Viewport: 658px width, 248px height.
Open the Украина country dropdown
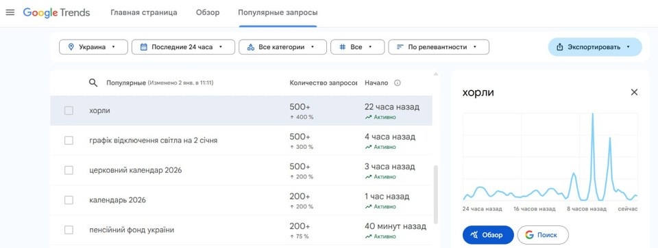pos(93,47)
